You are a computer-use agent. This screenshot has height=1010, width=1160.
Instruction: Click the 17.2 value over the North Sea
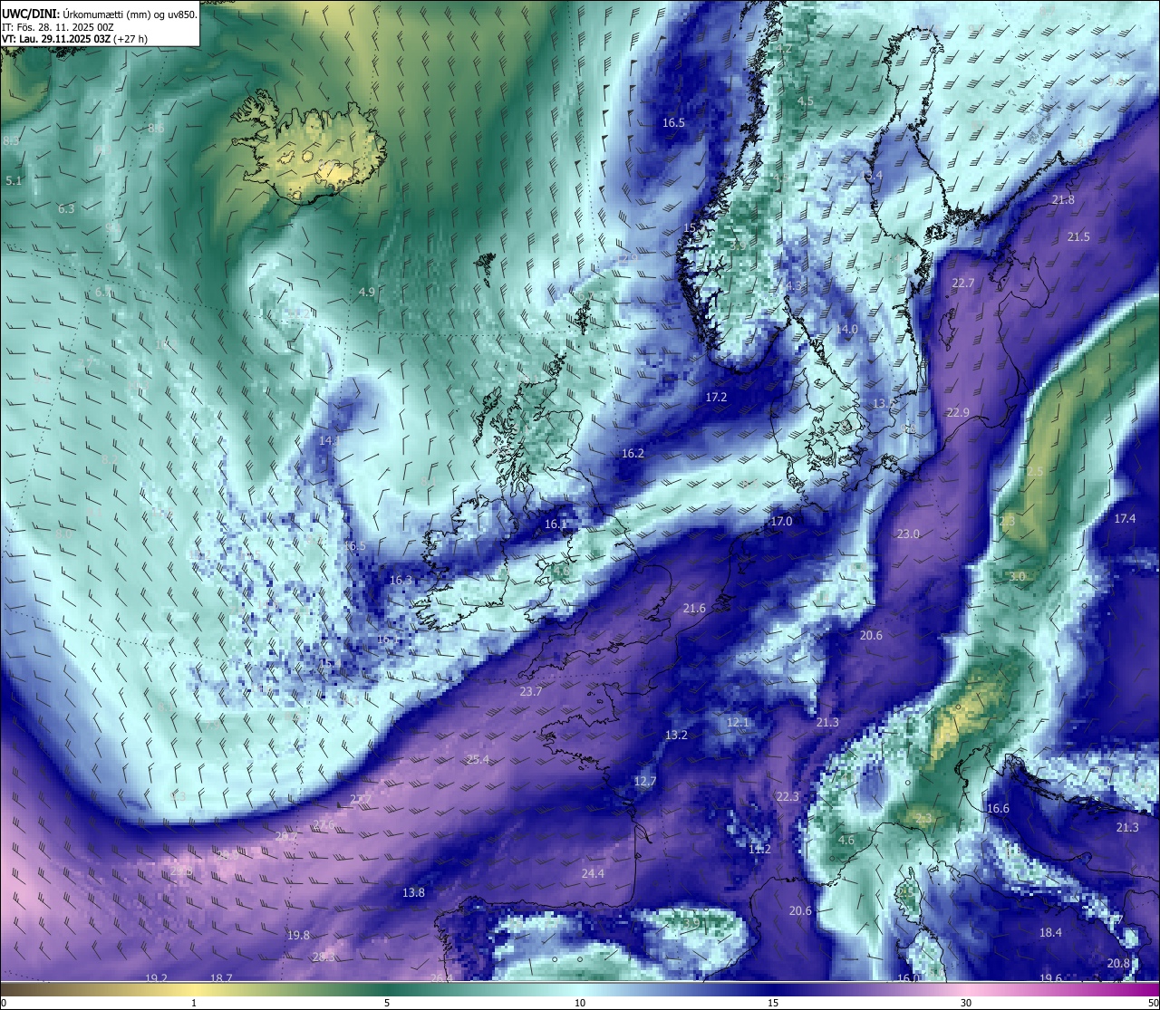[x=716, y=397]
